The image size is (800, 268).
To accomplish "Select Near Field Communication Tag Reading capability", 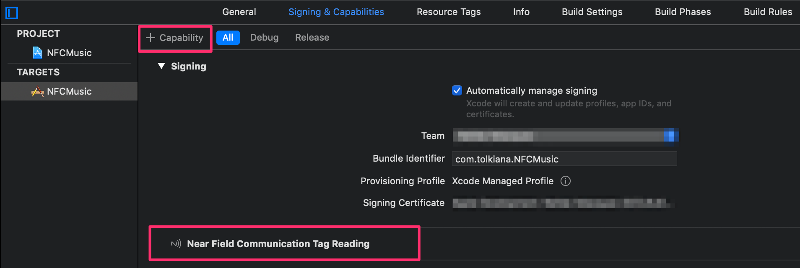I will 278,244.
